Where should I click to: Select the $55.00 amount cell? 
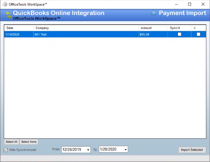[153, 34]
